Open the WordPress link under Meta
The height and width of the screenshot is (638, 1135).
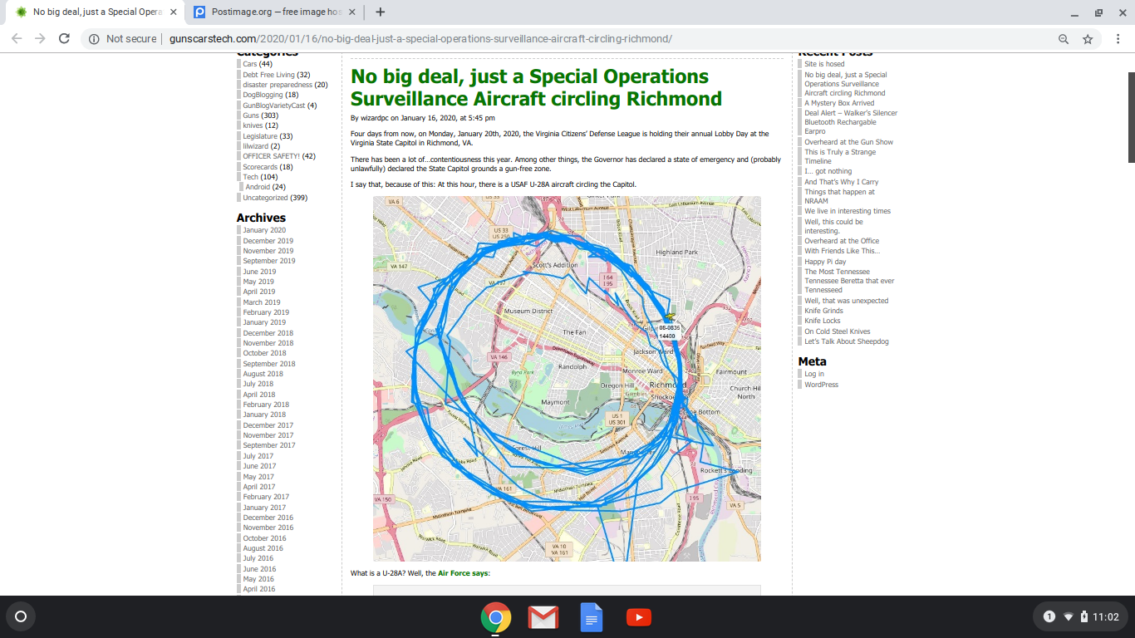[x=821, y=385]
